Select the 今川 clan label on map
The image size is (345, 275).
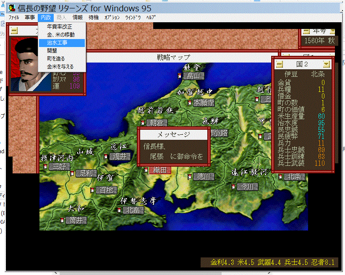(x=248, y=187)
